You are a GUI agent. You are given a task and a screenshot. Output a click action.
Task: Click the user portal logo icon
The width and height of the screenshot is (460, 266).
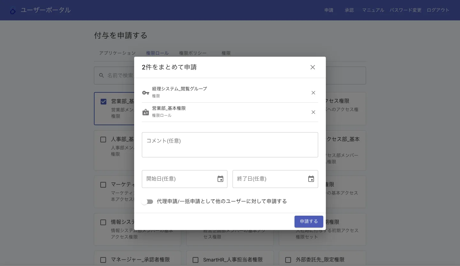13,11
